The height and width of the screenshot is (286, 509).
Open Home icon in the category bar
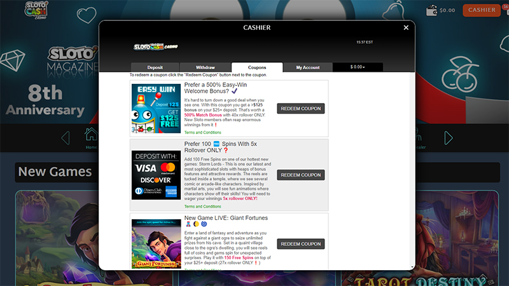[x=91, y=138]
